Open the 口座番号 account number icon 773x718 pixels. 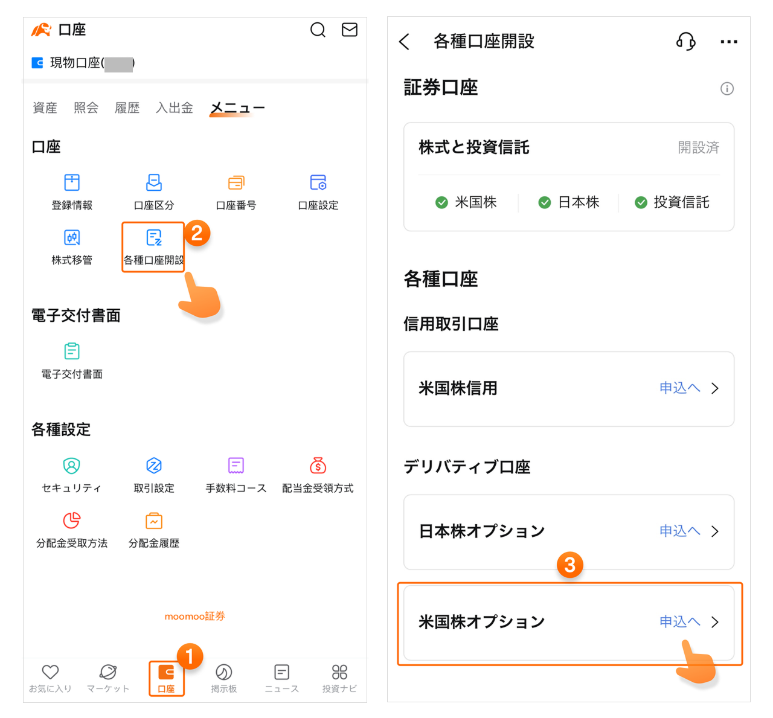pyautogui.click(x=236, y=190)
